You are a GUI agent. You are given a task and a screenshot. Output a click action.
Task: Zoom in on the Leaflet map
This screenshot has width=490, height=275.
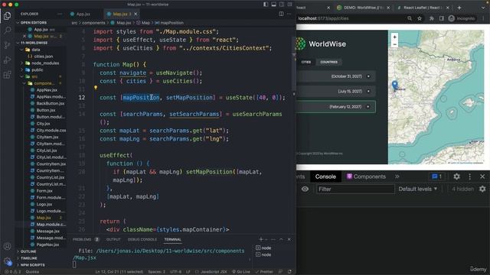(x=395, y=37)
